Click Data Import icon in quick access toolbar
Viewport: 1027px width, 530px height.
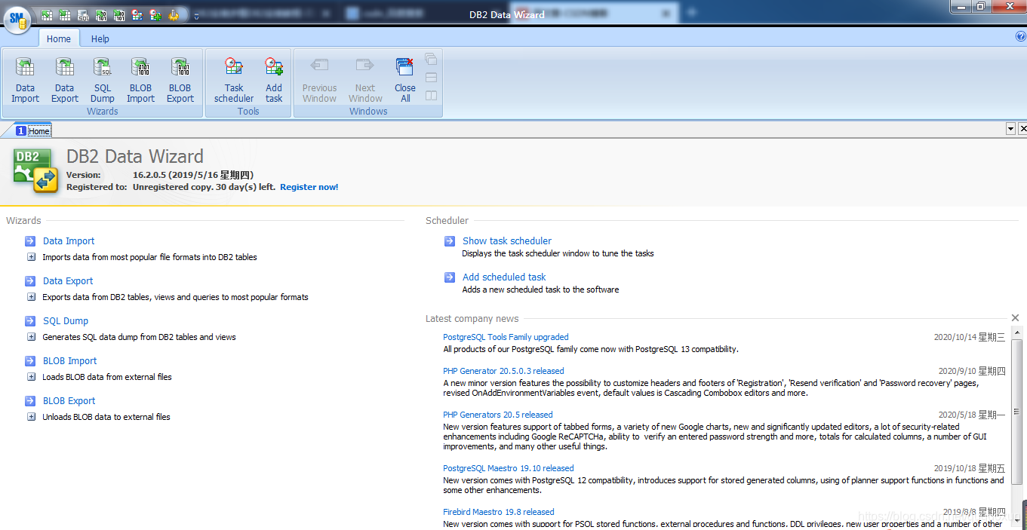coord(47,14)
